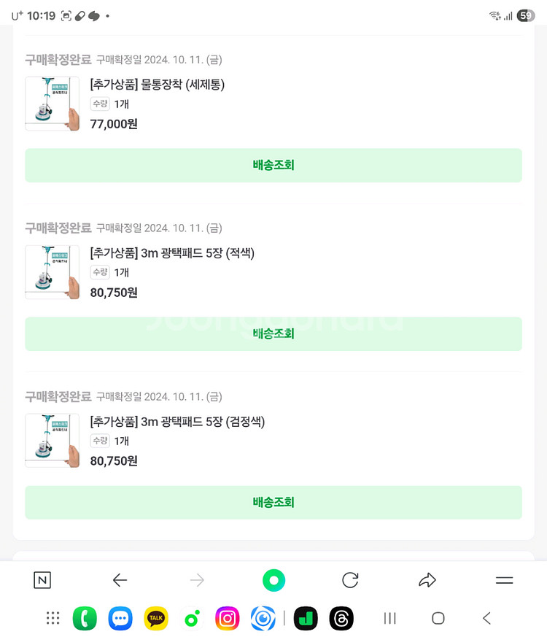Screen dimensions: 547x637
Task: Open the browser hamburger menu
Action: (x=504, y=581)
